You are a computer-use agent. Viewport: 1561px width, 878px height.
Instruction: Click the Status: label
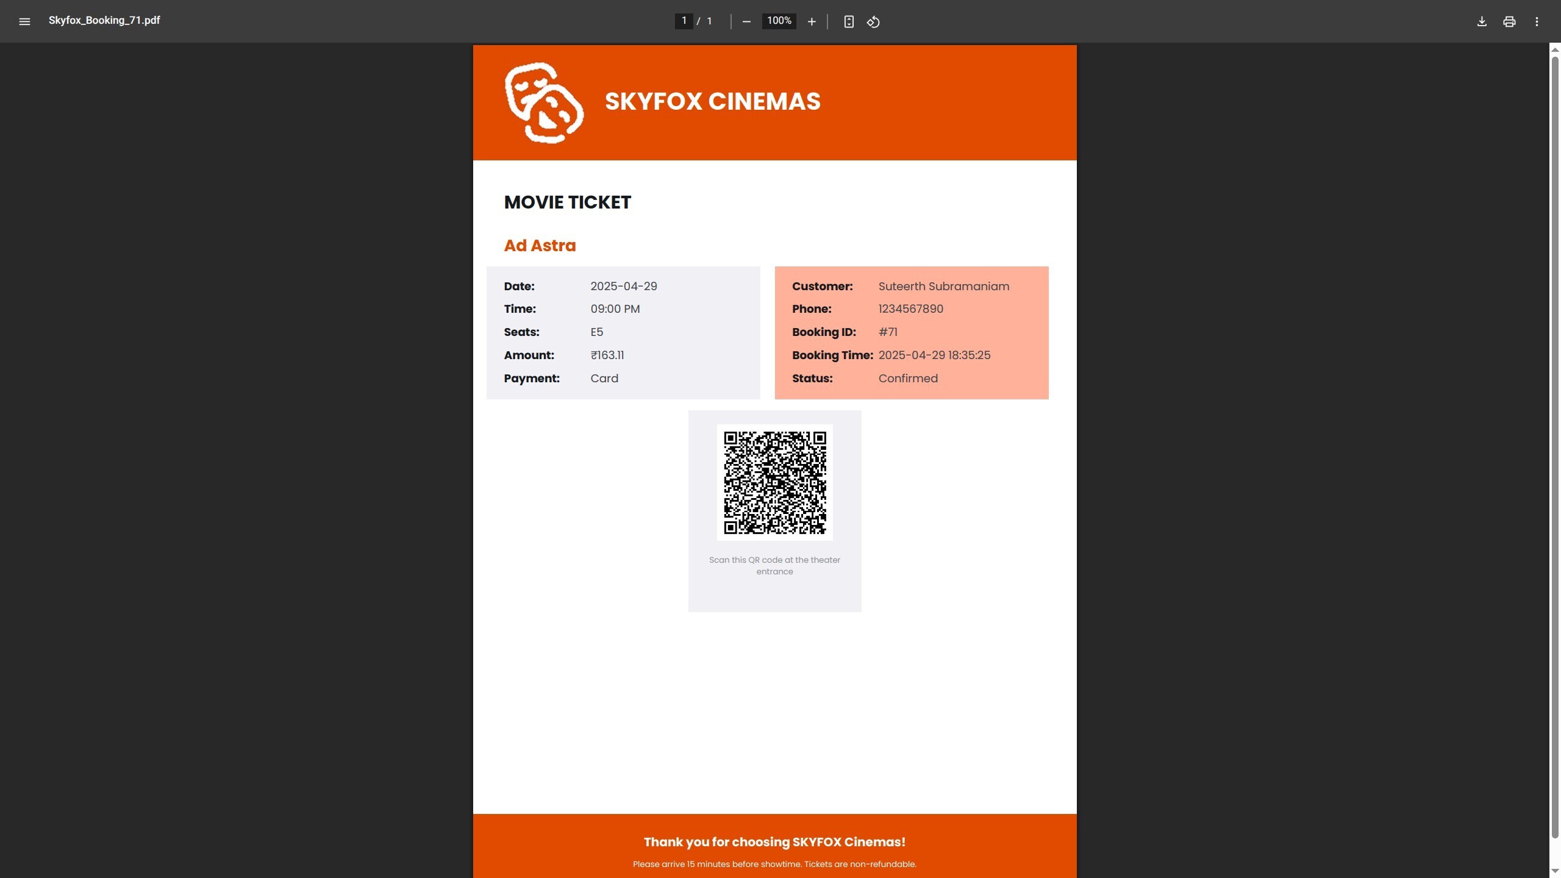812,379
